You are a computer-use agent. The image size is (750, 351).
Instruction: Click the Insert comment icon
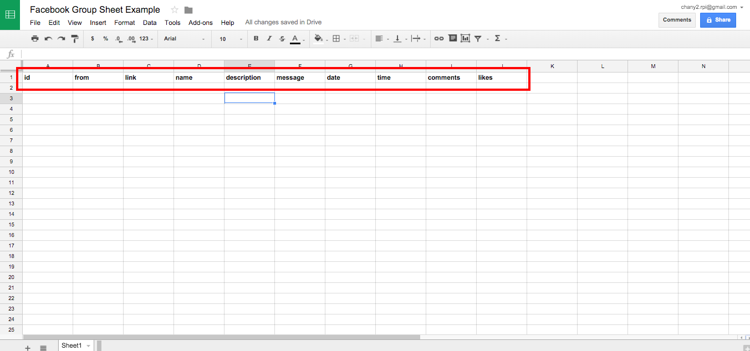pos(452,39)
